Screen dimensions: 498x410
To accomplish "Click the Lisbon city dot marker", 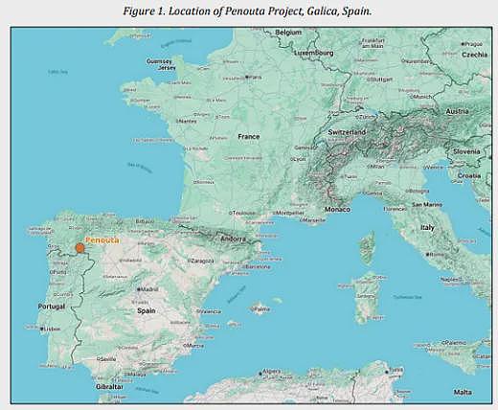I will [x=41, y=329].
